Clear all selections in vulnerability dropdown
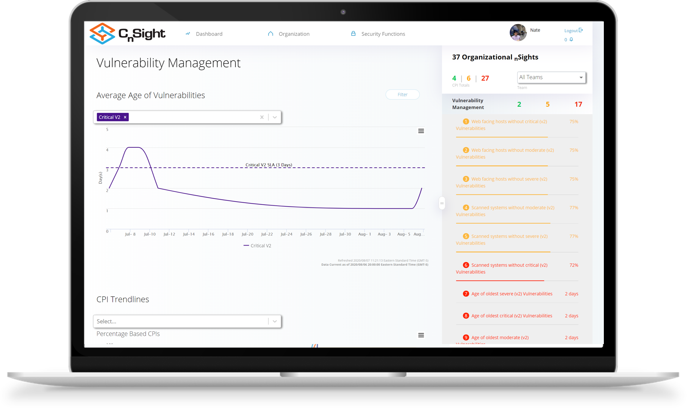Viewport: 687px width, 408px height. (262, 117)
